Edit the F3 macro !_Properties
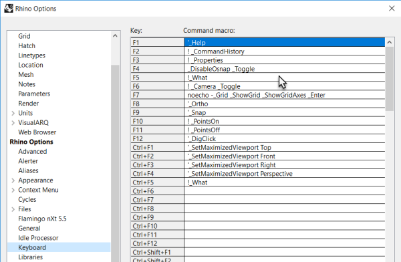The height and width of the screenshot is (262, 401). pyautogui.click(x=285, y=60)
